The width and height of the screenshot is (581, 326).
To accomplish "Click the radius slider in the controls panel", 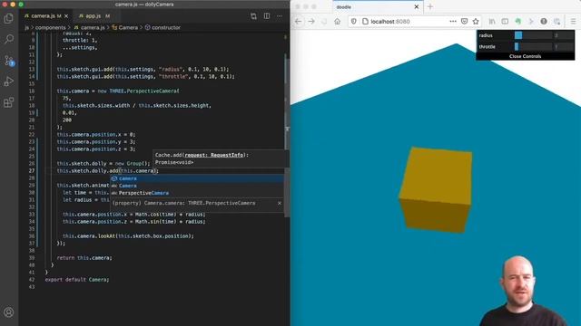I will coord(533,35).
